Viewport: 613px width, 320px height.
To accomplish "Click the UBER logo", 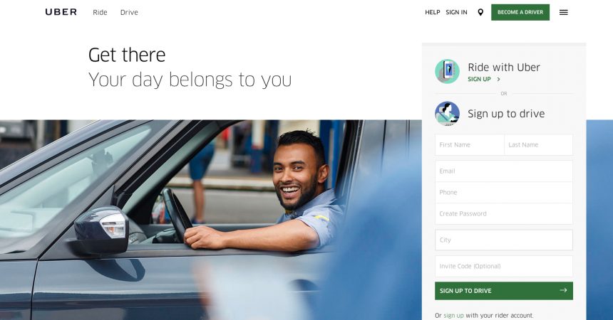I will point(61,12).
